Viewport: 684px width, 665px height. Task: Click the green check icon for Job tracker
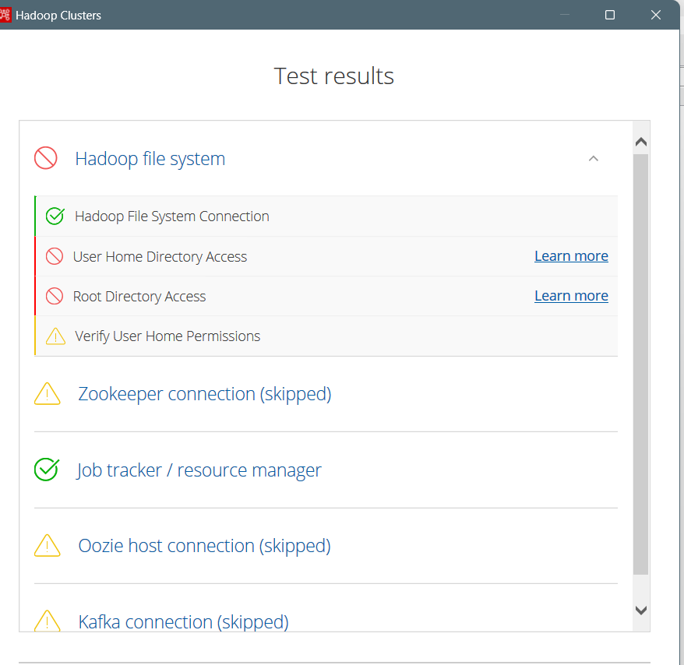click(47, 470)
